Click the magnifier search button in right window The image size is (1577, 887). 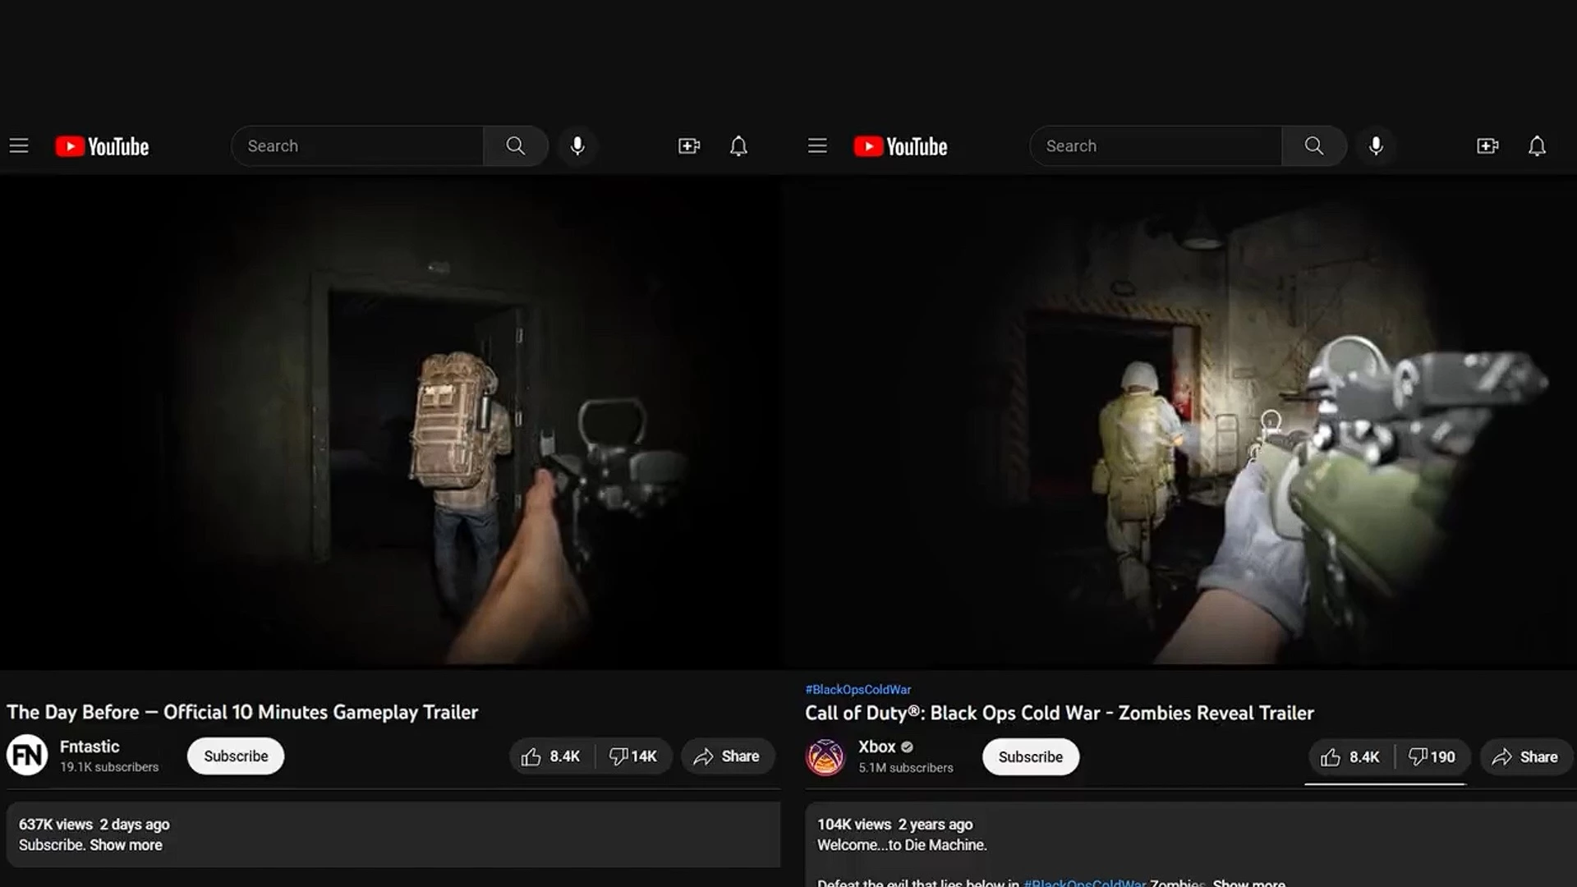1314,146
